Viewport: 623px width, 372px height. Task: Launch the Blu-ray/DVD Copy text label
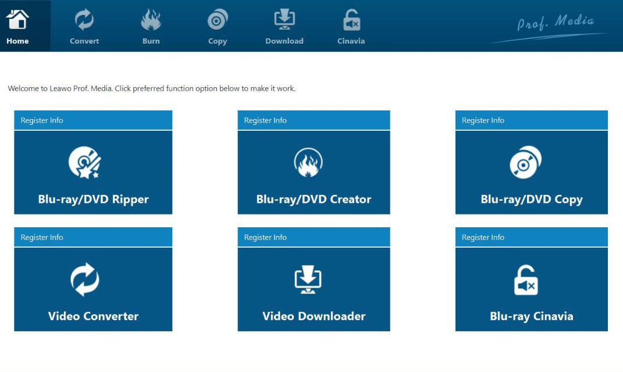pyautogui.click(x=532, y=200)
